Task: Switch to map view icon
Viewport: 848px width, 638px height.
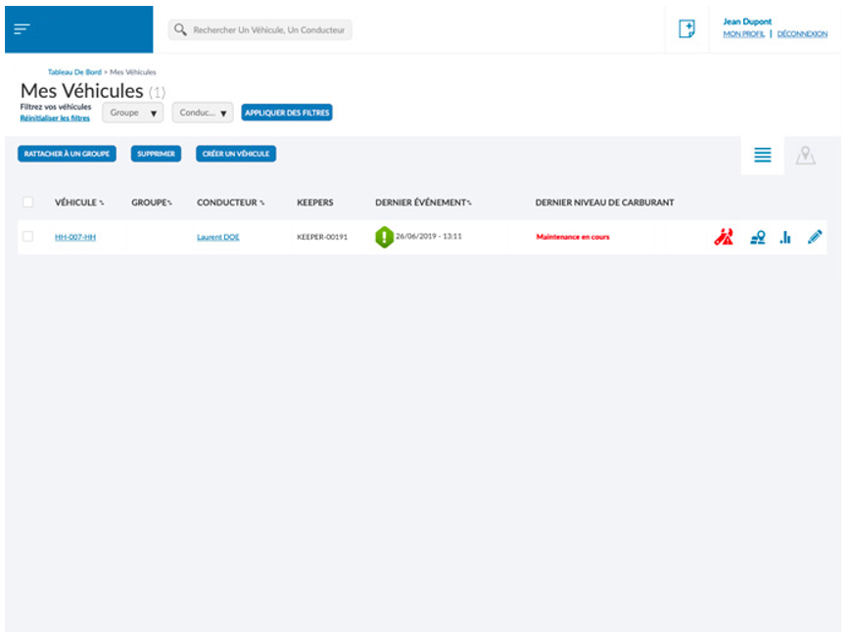Action: pyautogui.click(x=805, y=156)
